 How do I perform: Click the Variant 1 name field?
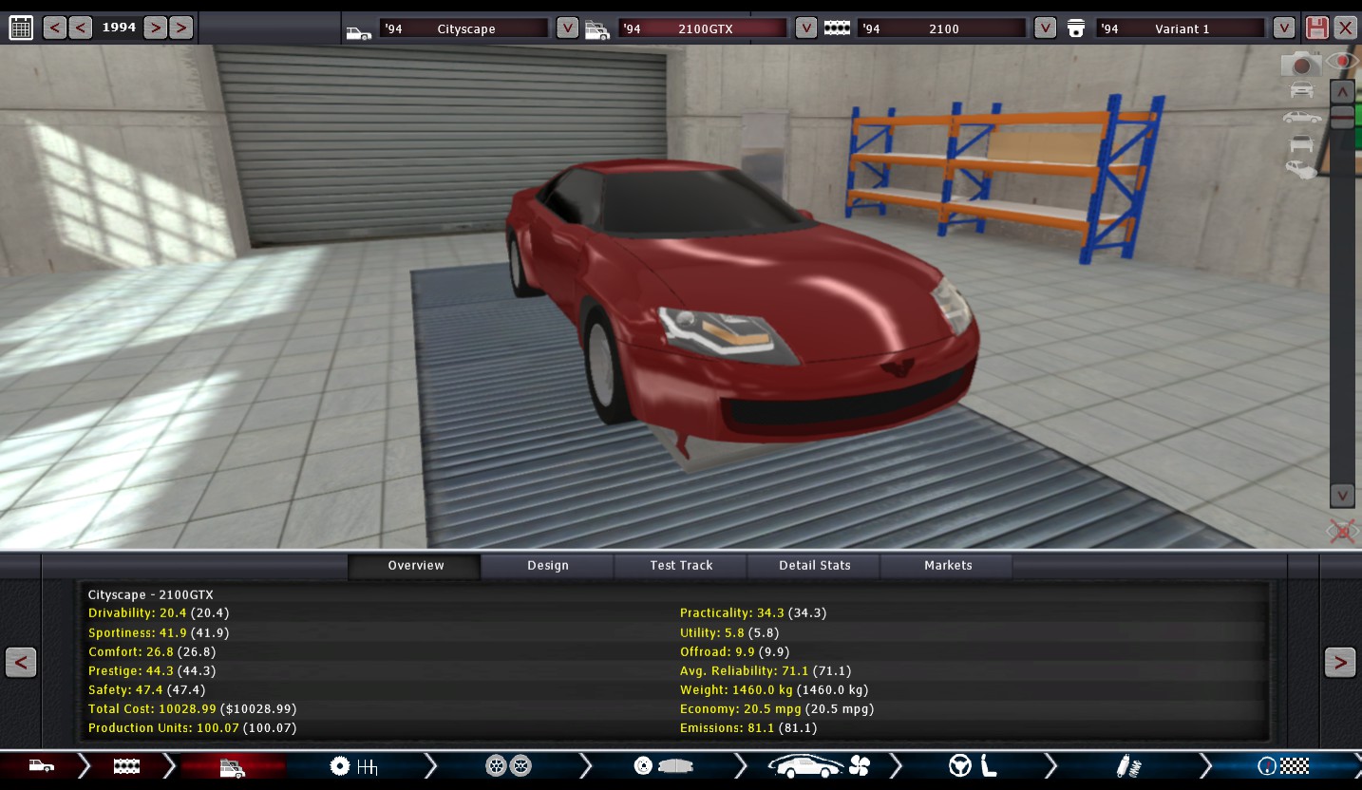(1181, 28)
